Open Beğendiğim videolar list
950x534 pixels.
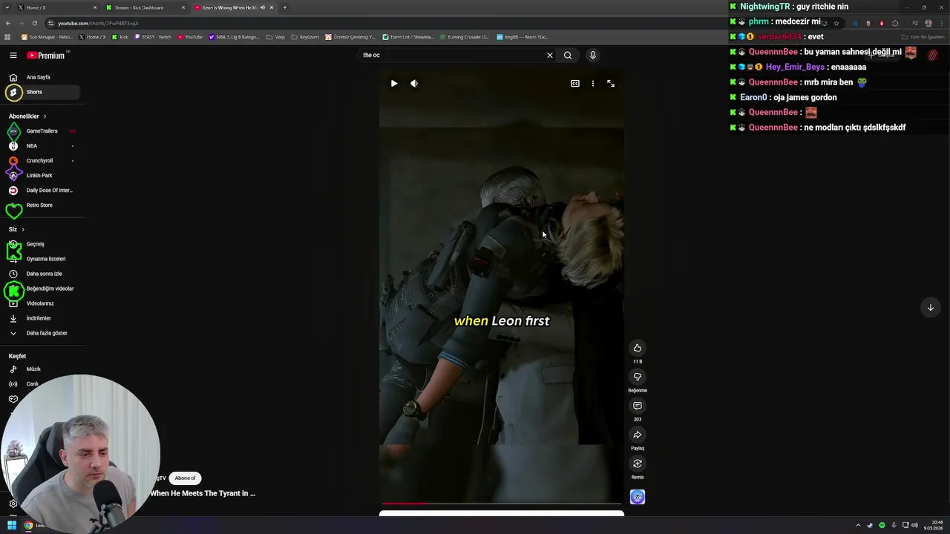click(42, 289)
